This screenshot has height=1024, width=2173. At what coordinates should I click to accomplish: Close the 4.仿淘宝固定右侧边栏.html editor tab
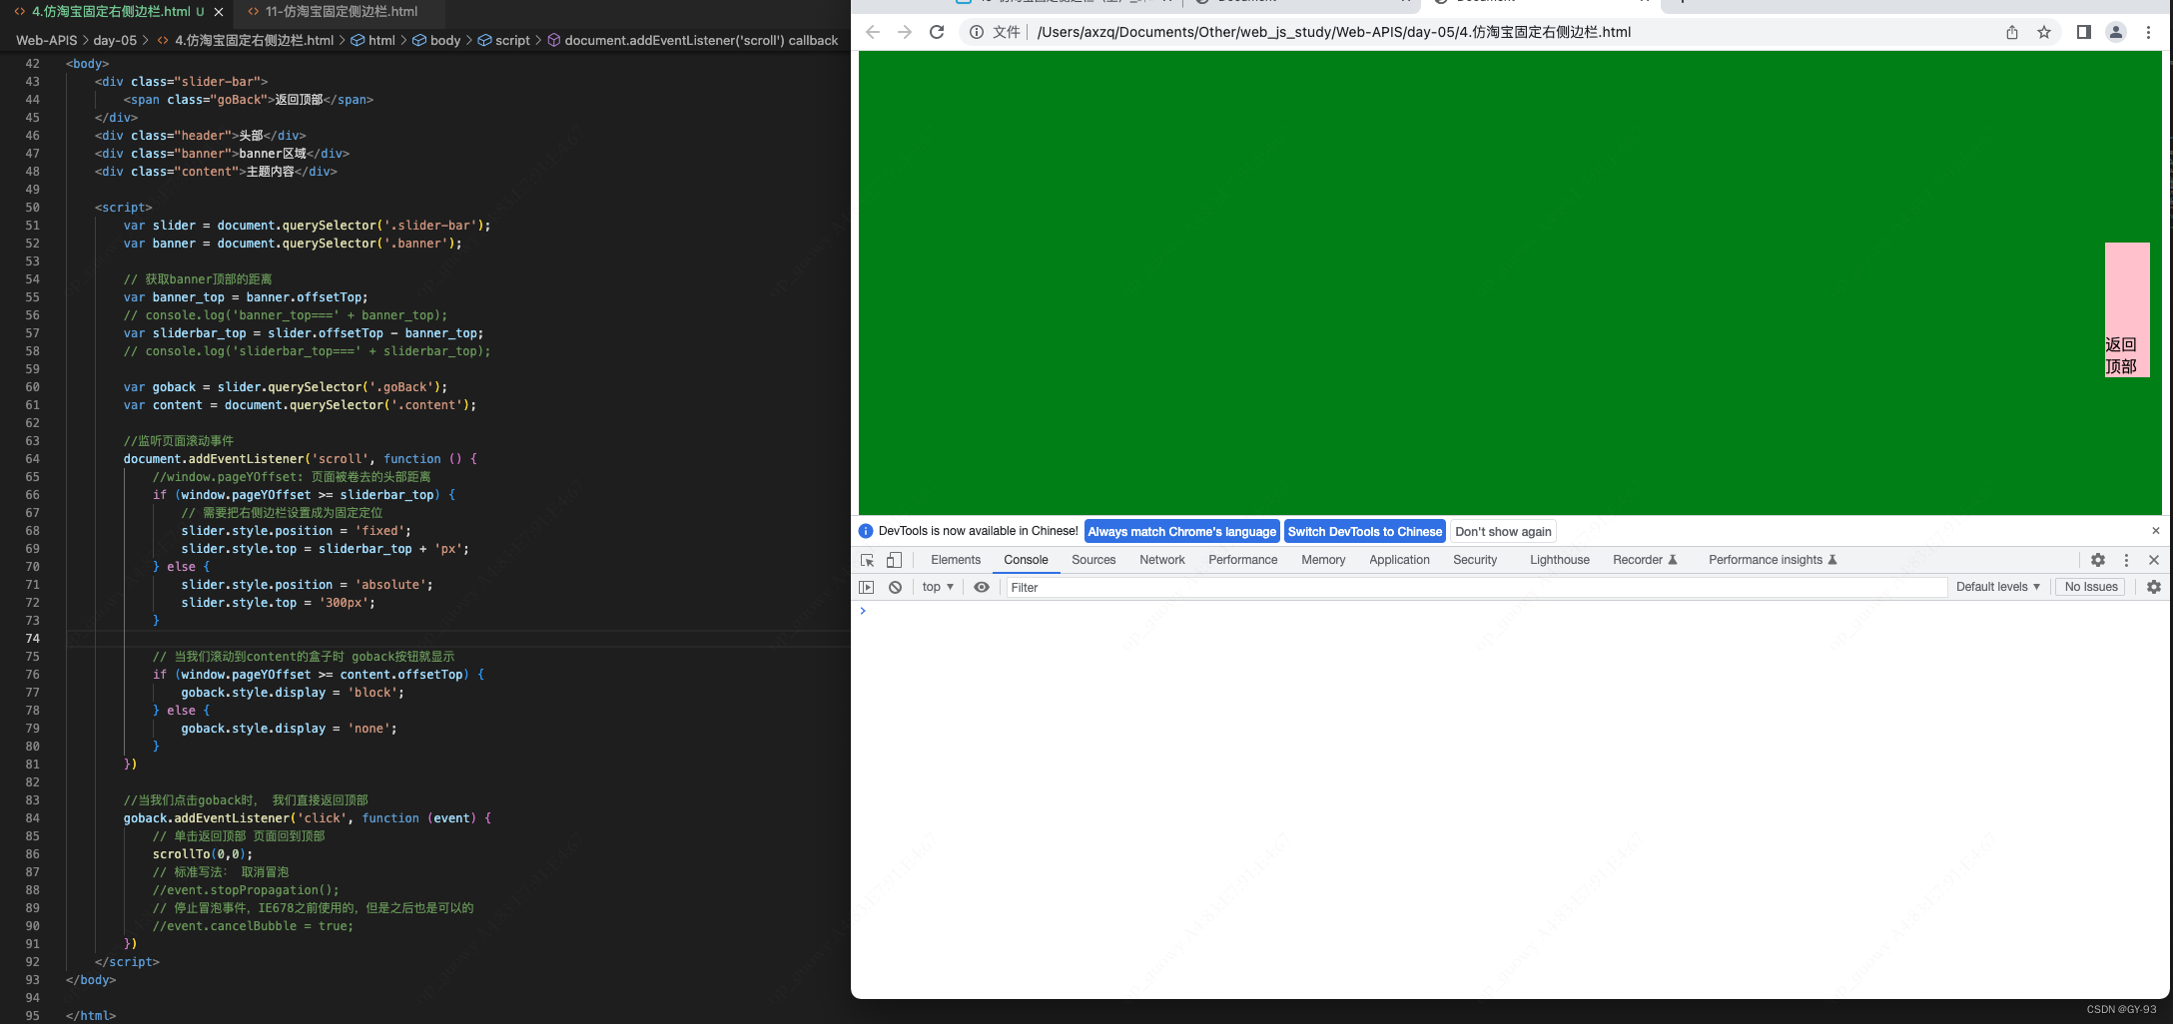(x=219, y=12)
